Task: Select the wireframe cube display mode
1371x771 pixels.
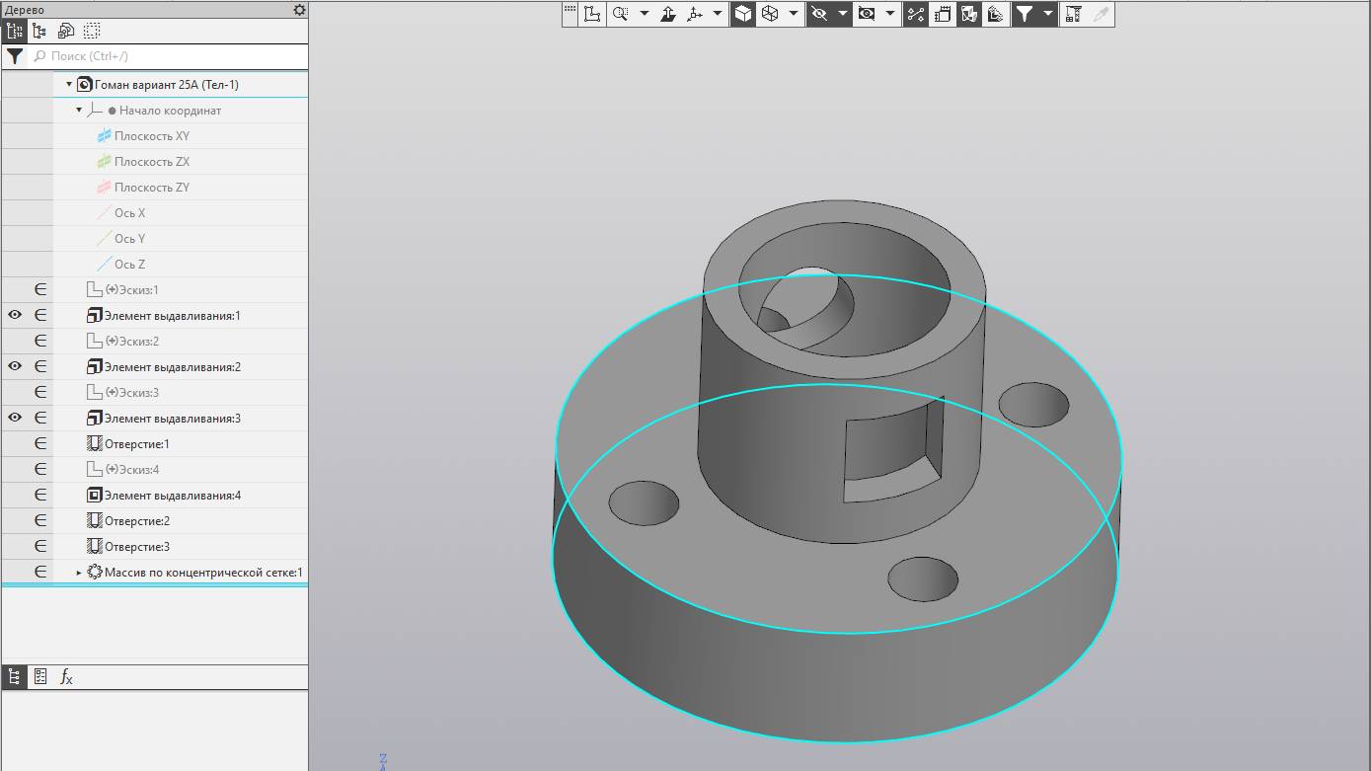Action: [x=770, y=14]
